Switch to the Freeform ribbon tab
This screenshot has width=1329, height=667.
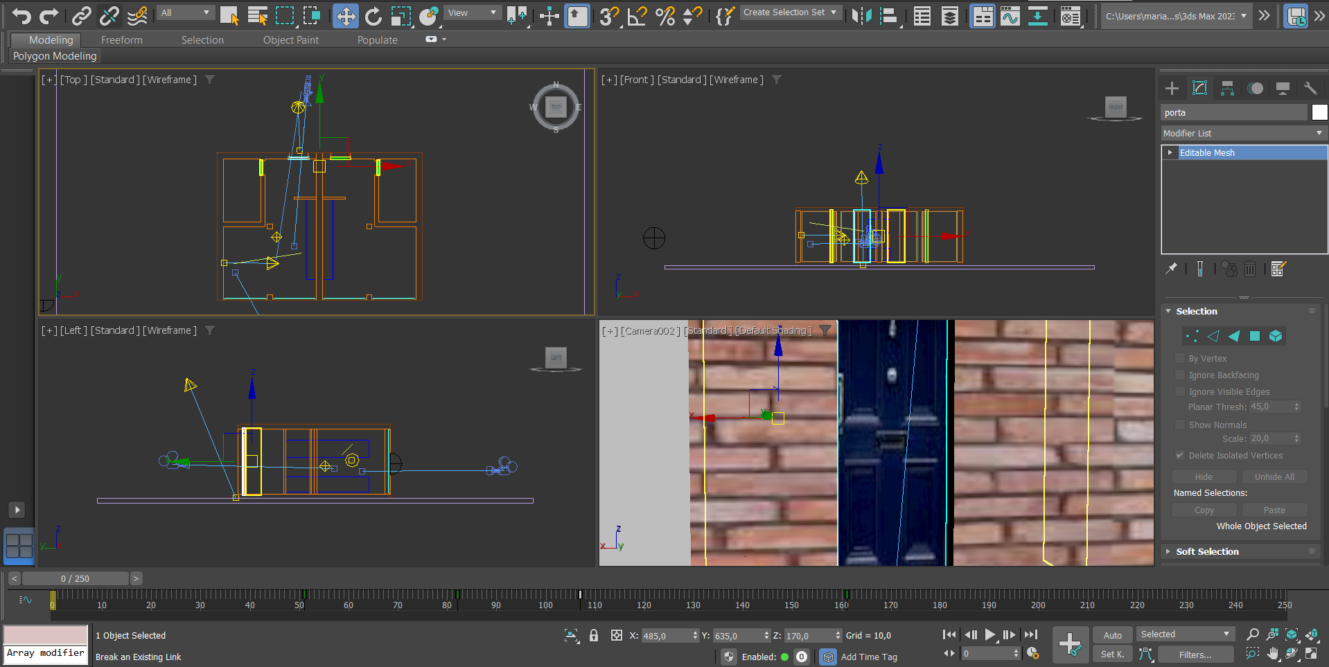121,40
